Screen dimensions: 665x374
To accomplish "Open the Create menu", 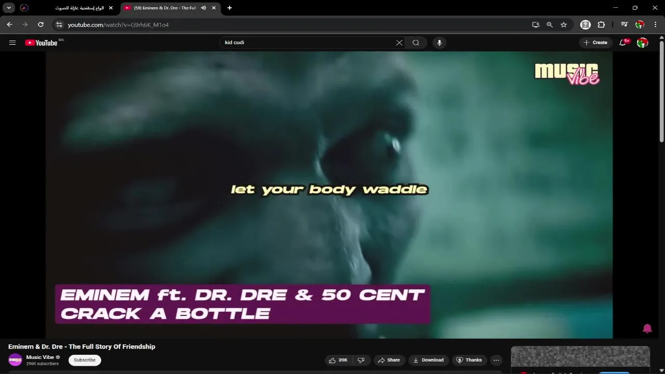I will pos(595,43).
